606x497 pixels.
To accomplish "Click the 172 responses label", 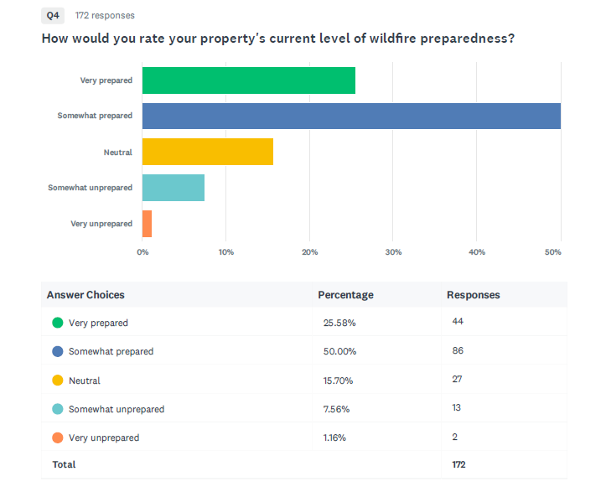I will coord(105,15).
